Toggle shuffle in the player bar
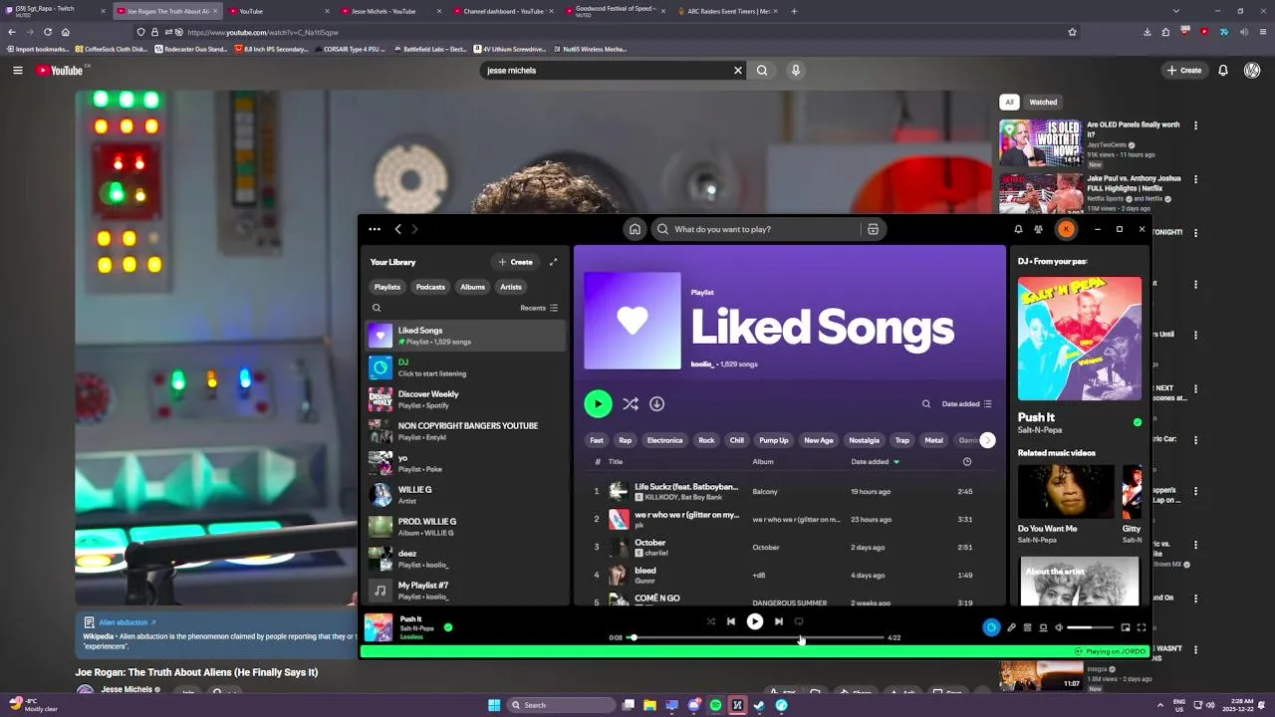This screenshot has width=1275, height=717. [710, 621]
